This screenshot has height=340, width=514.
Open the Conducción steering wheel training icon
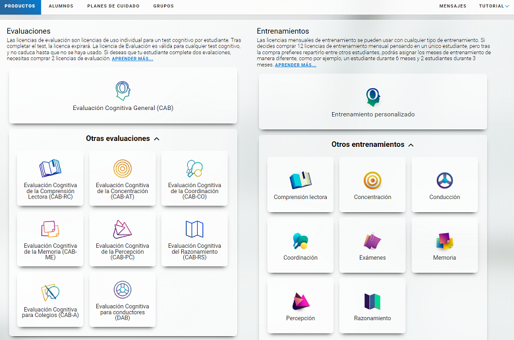445,180
